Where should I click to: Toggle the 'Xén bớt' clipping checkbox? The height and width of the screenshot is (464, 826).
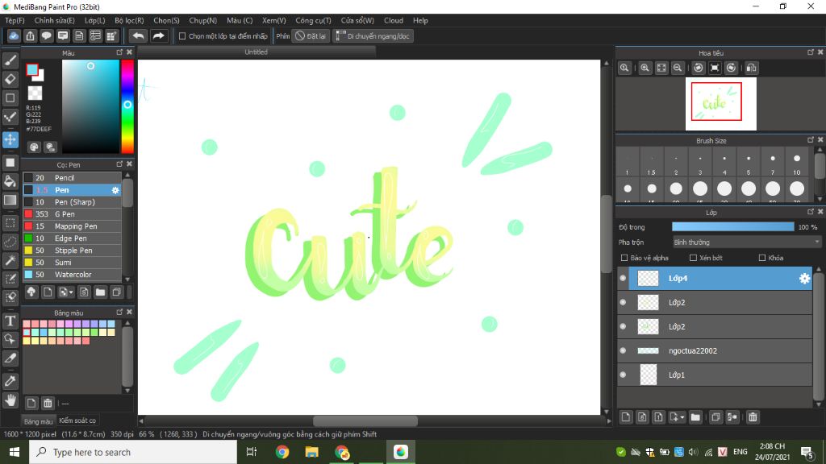point(693,258)
